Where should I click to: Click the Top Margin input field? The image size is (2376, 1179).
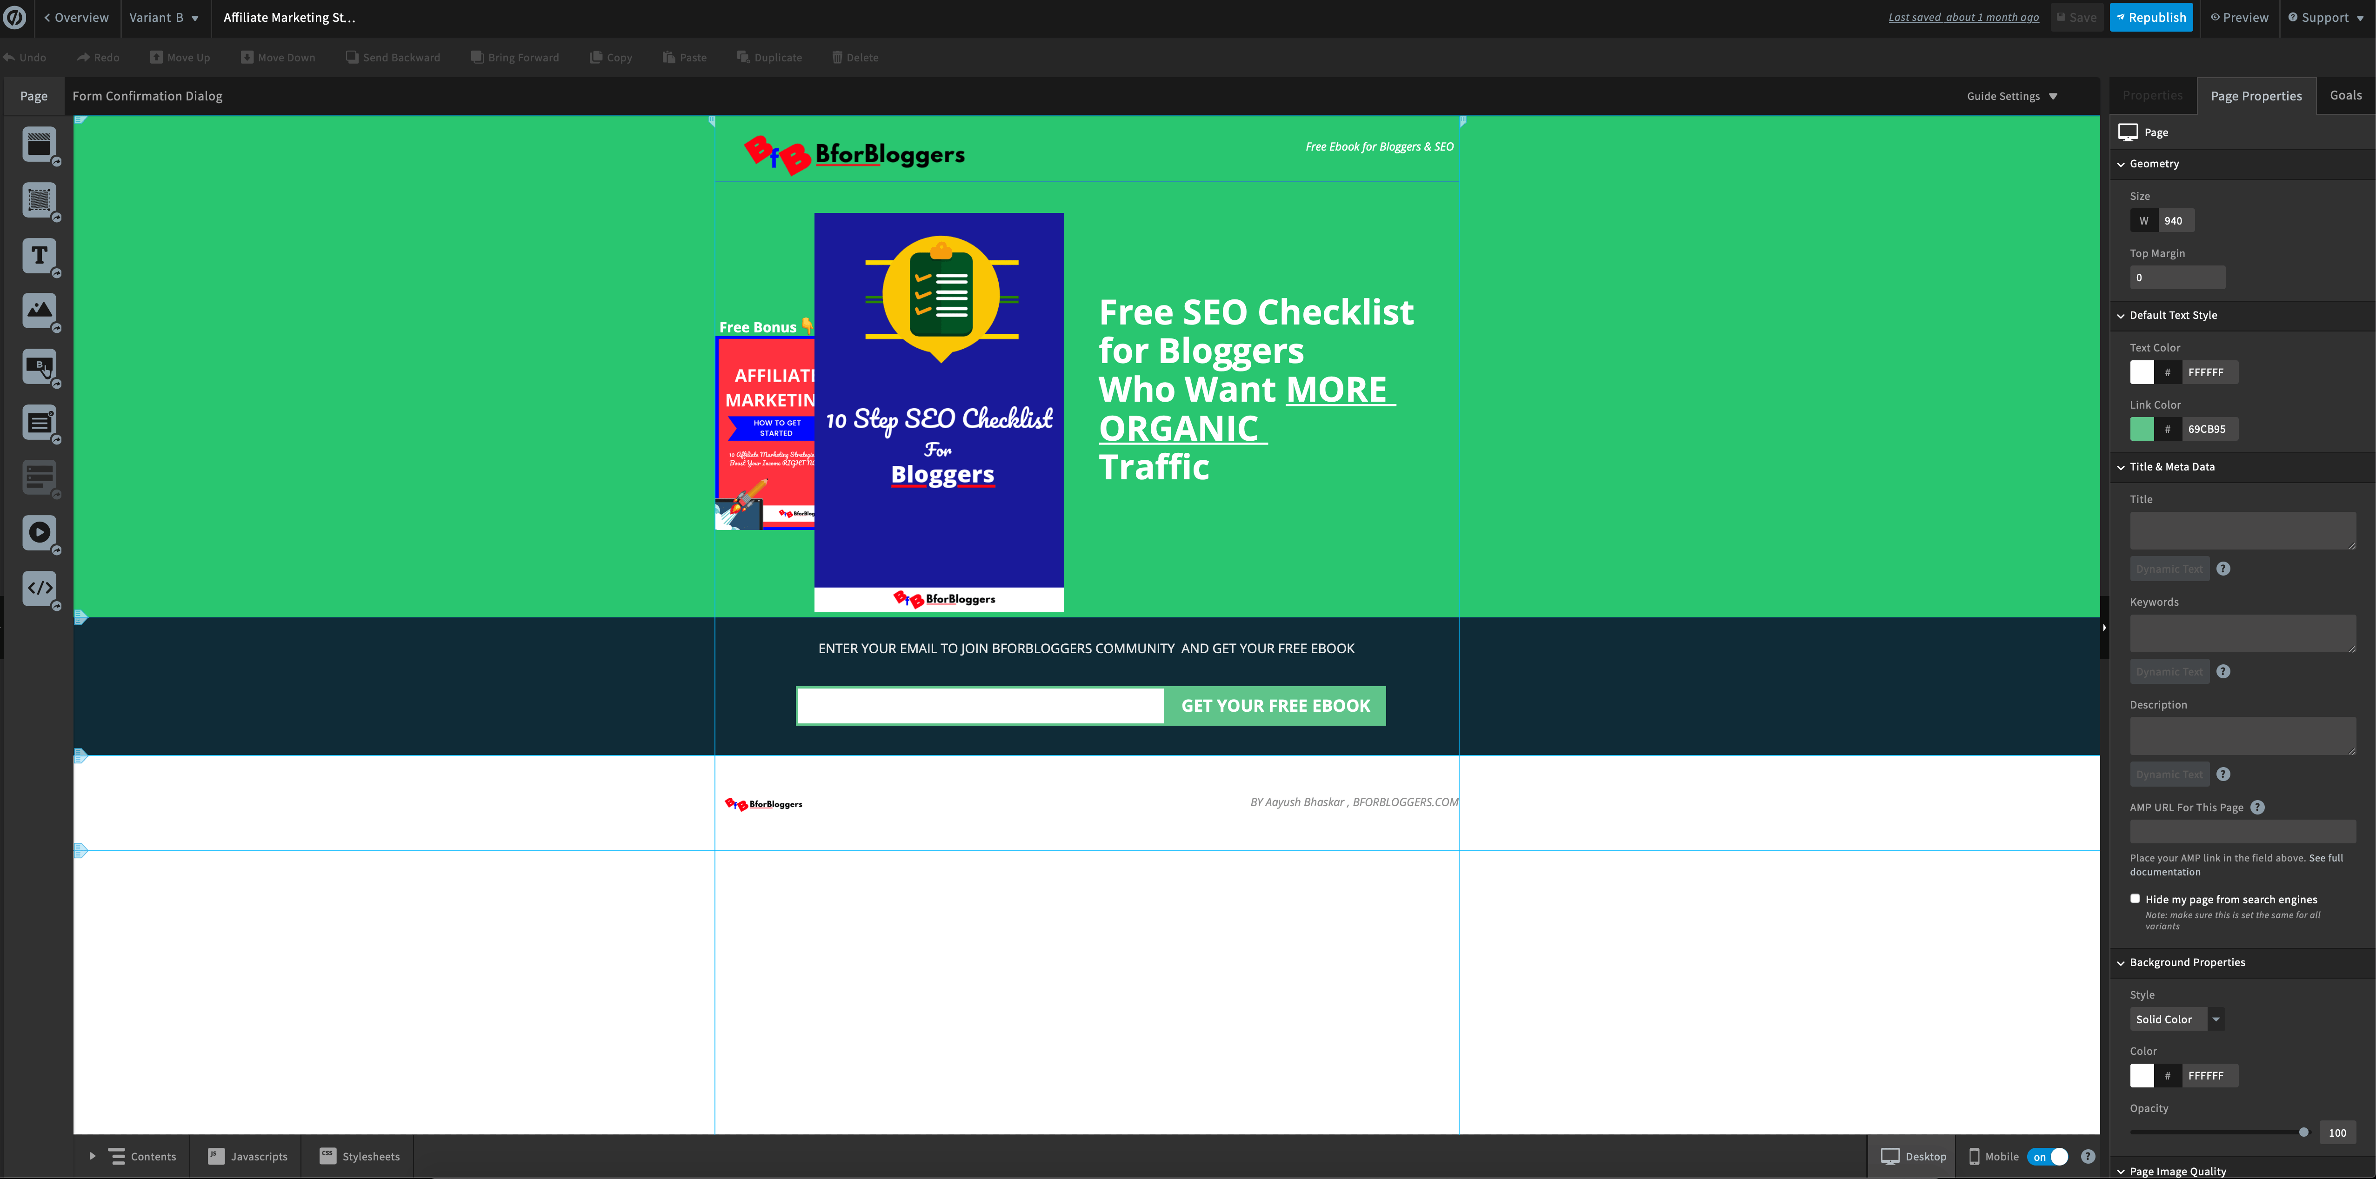click(x=2177, y=278)
